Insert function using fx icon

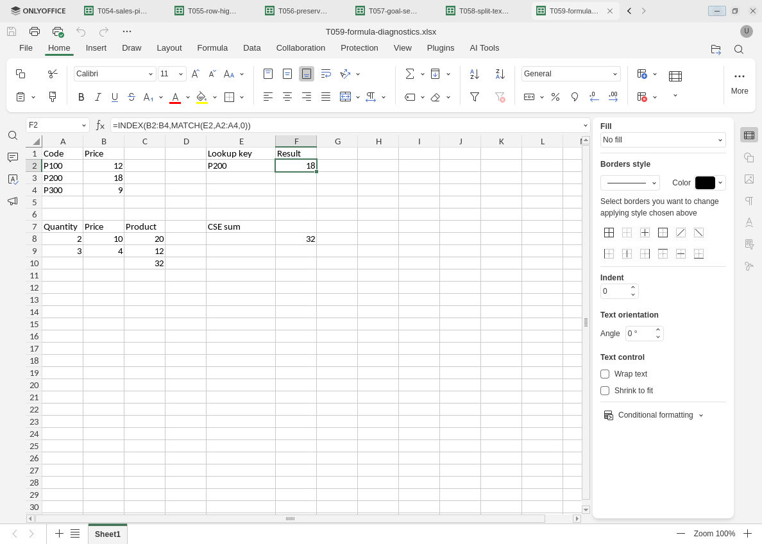tap(100, 126)
